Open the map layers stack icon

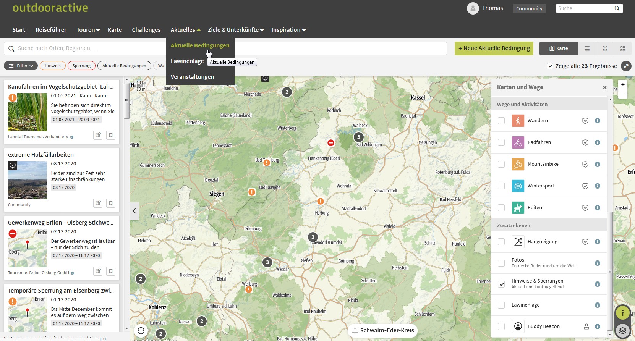point(622,330)
